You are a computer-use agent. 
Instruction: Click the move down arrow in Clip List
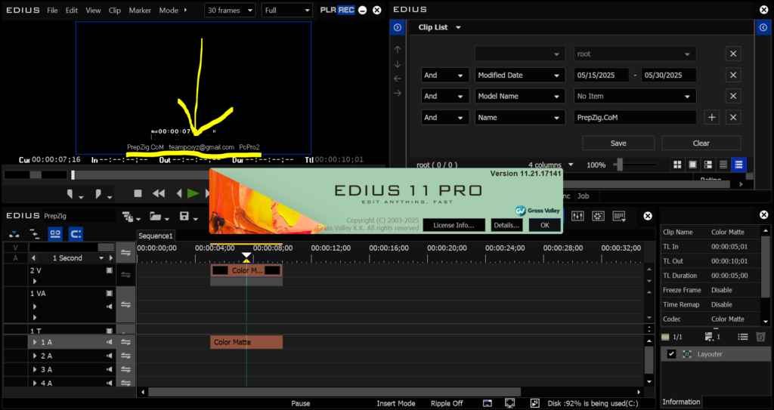tap(398, 64)
